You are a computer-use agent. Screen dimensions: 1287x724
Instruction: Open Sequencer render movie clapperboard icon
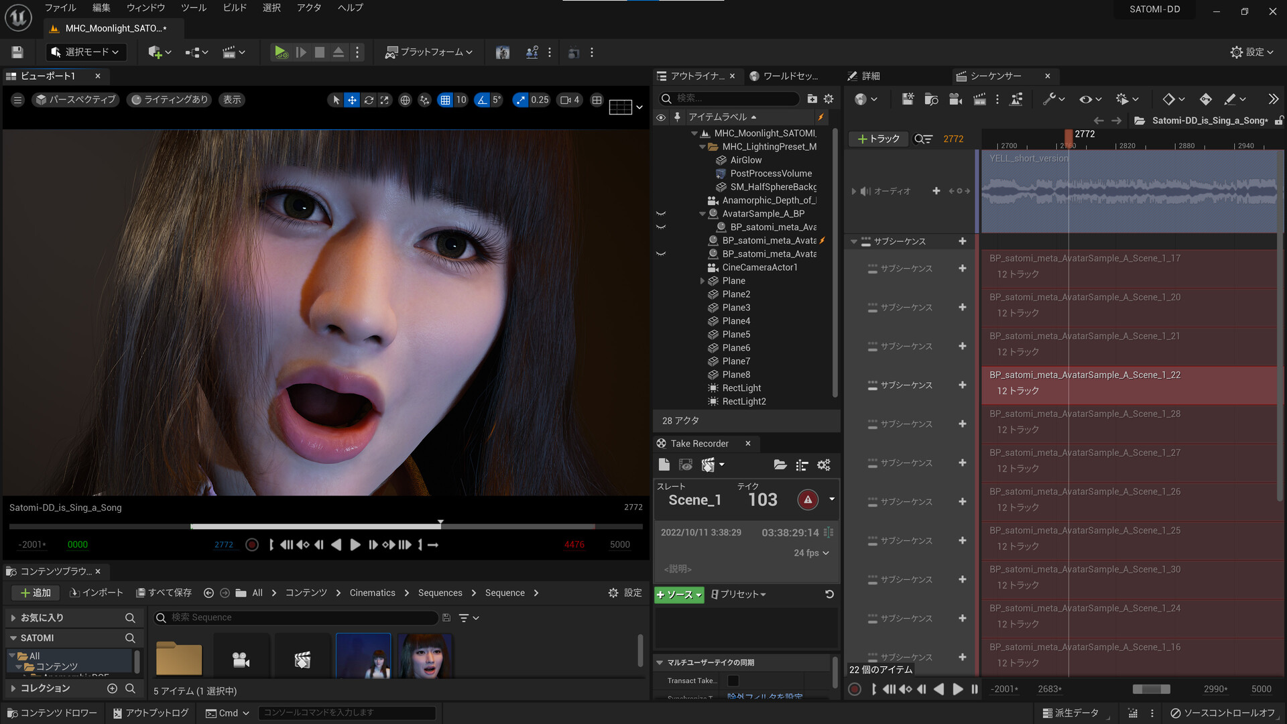(x=979, y=99)
